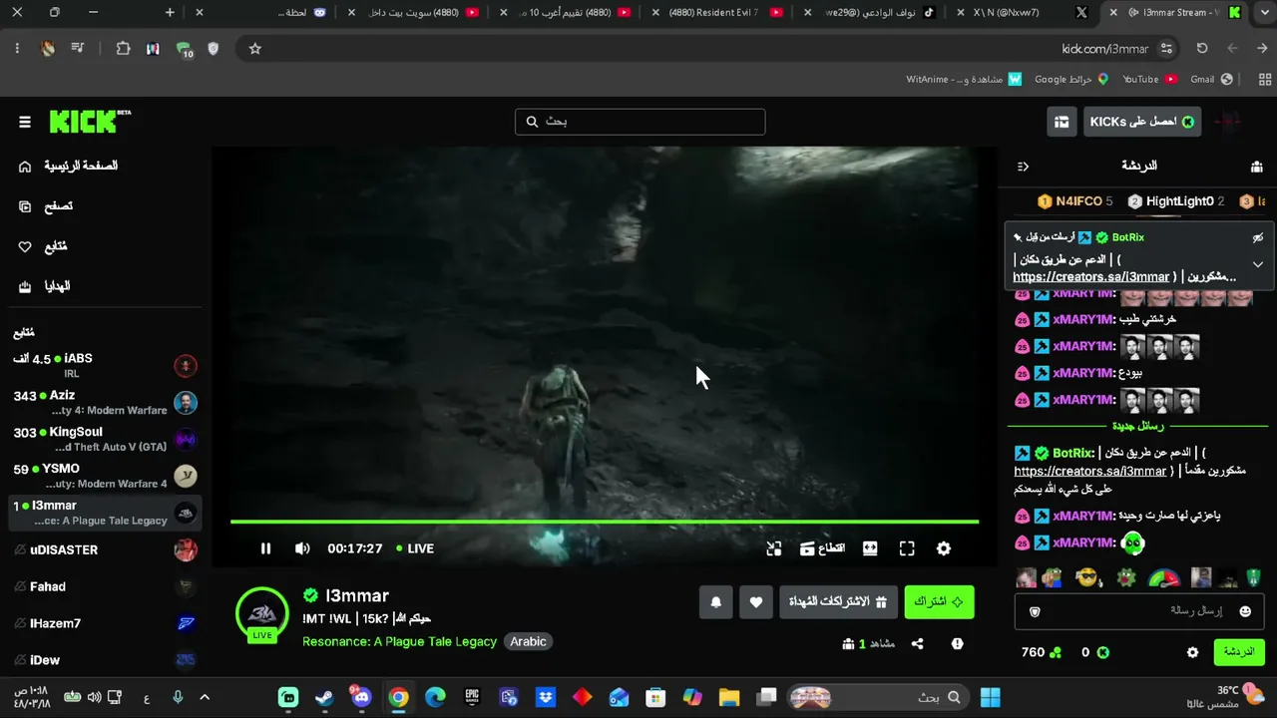Insert the sunglasses emote from quick emotes
The image size is (1277, 718).
tap(1088, 577)
